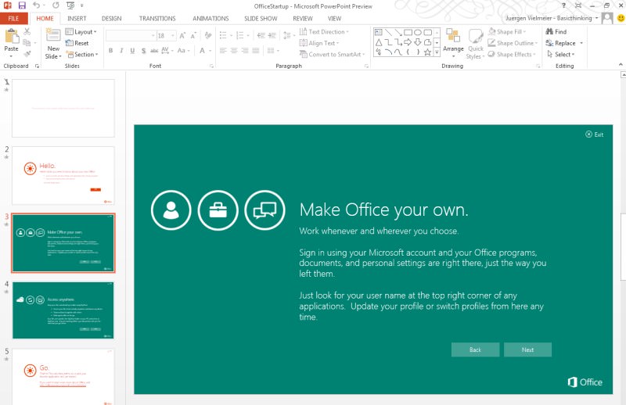Click the Font Color A button
The width and height of the screenshot is (626, 405).
click(203, 51)
